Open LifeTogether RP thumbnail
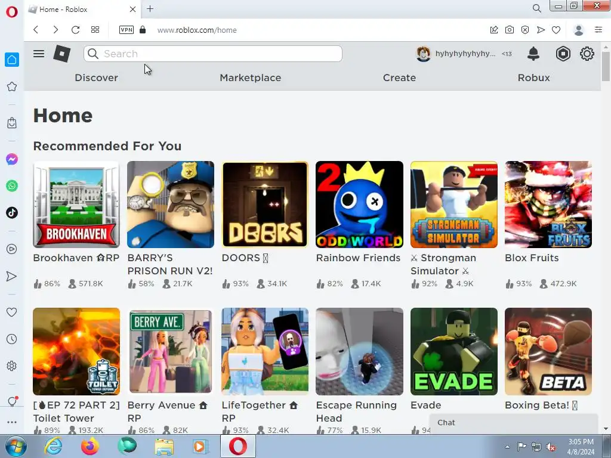This screenshot has width=611, height=458. (265, 352)
